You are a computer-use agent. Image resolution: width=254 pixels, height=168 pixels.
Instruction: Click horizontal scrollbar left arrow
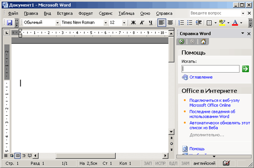coord(36,156)
